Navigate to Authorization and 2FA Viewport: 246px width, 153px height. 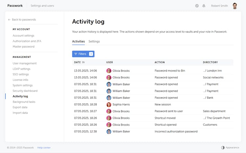pos(27,41)
